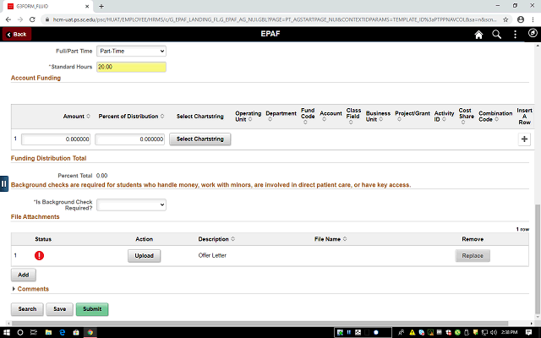Image resolution: width=541 pixels, height=338 pixels.
Task: Save the EPAF form
Action: (60, 309)
